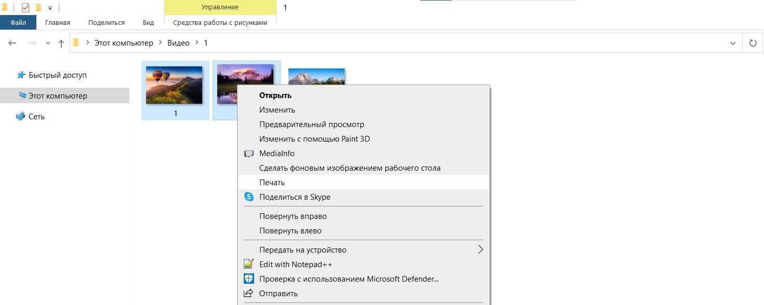Click the Microsoft Defender shield icon
The image size is (764, 305).
click(x=249, y=279)
